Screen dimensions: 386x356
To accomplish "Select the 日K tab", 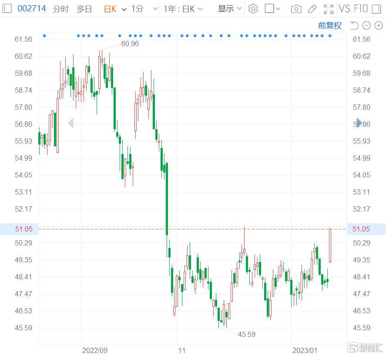I will click(x=110, y=9).
